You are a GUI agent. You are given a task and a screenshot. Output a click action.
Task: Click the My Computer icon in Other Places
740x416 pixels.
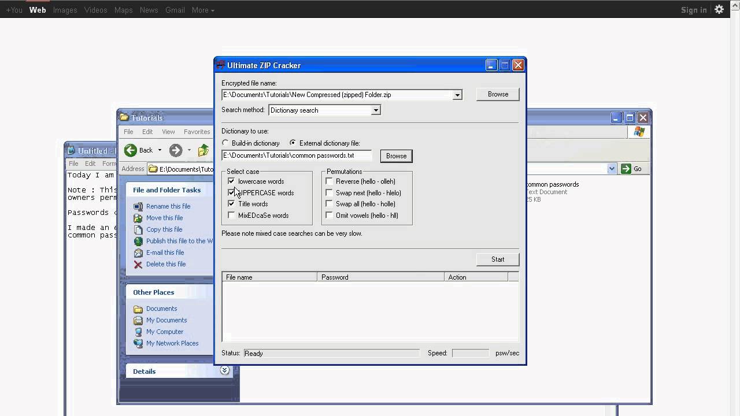(138, 332)
